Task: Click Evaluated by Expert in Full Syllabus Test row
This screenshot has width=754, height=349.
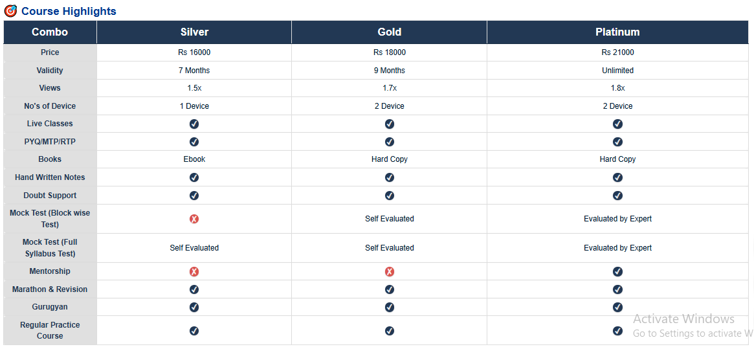Action: 617,248
